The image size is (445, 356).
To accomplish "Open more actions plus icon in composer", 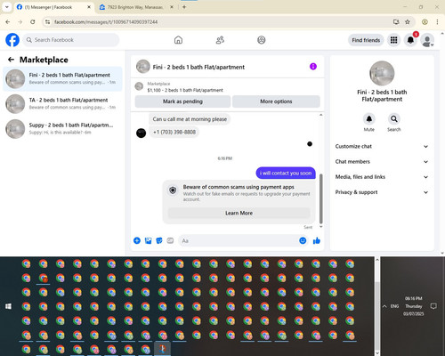I will coord(137,240).
